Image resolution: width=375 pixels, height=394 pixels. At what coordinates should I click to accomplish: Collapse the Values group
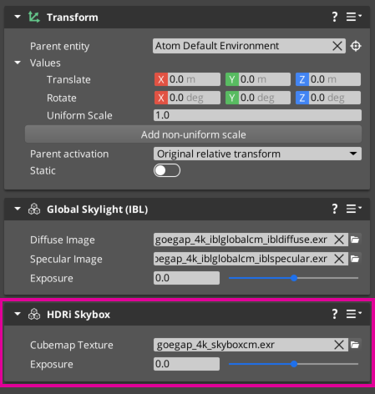(x=18, y=63)
